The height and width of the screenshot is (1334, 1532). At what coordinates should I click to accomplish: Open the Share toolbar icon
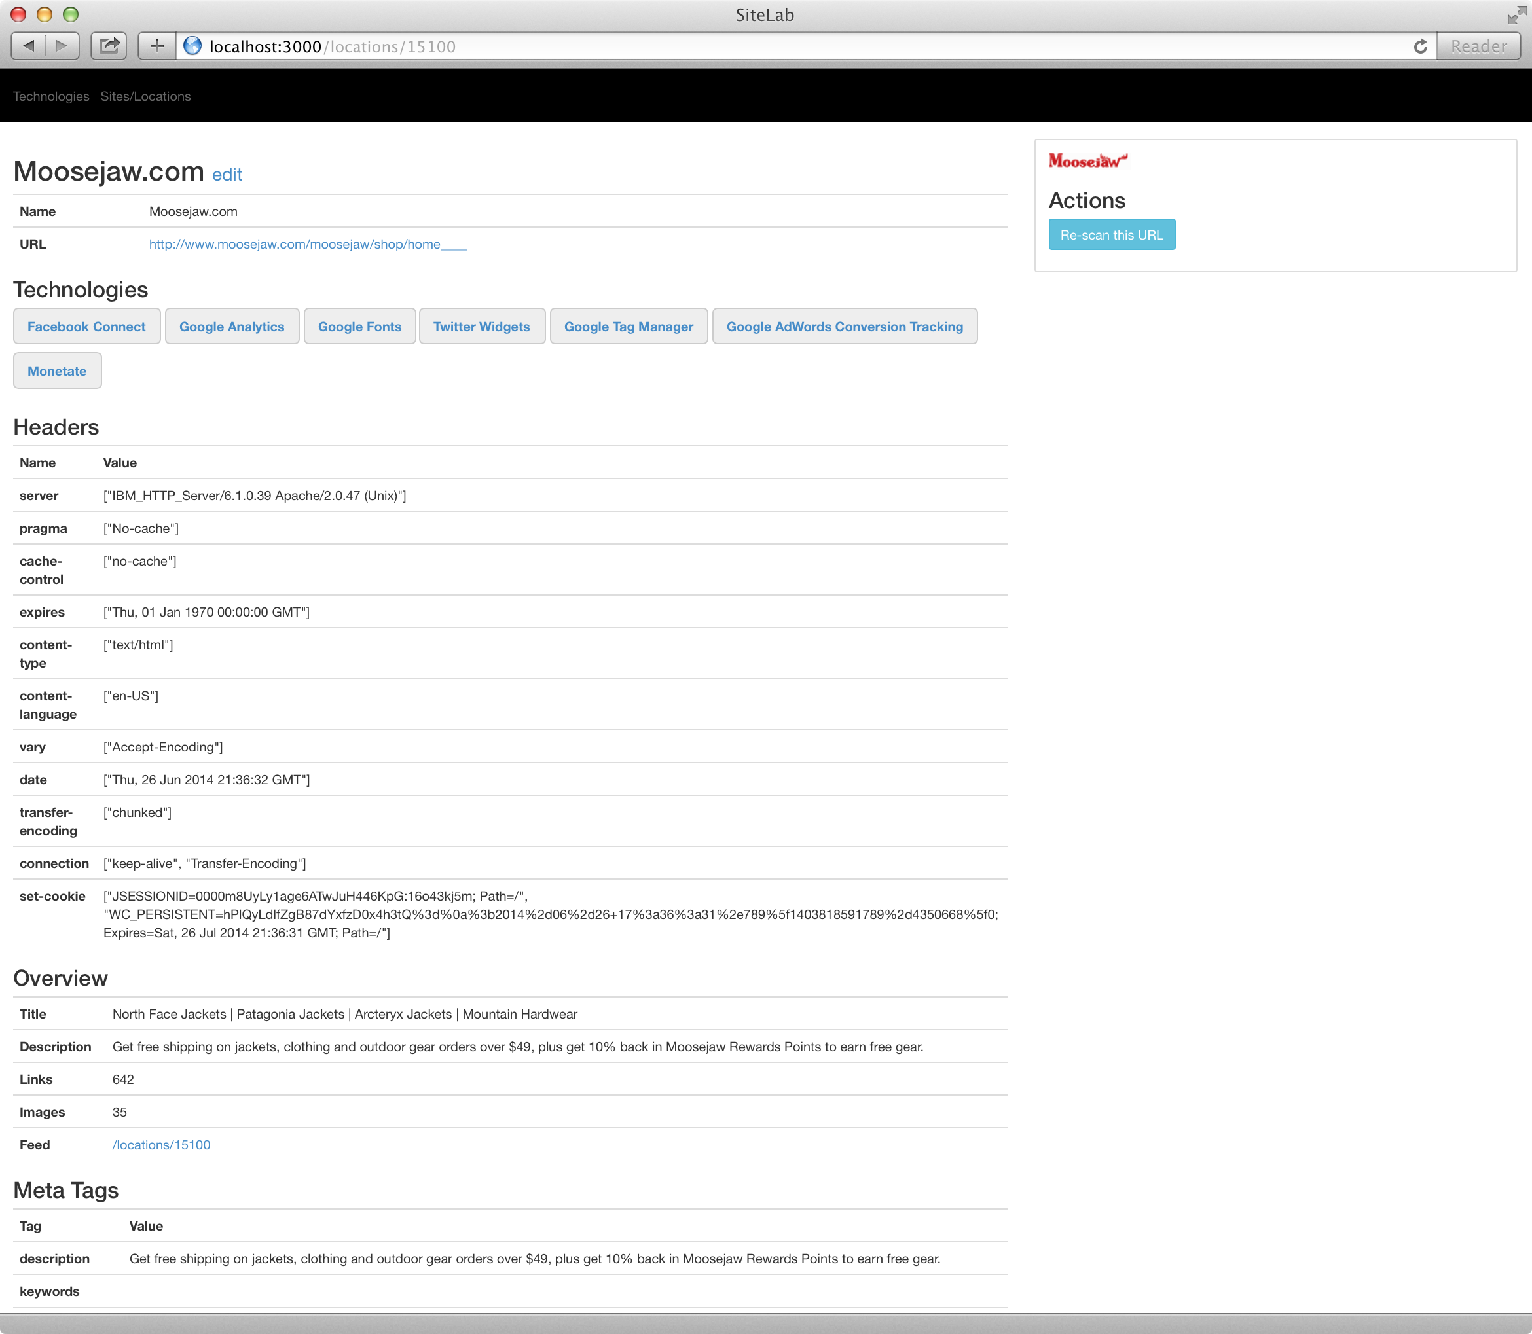(x=109, y=46)
